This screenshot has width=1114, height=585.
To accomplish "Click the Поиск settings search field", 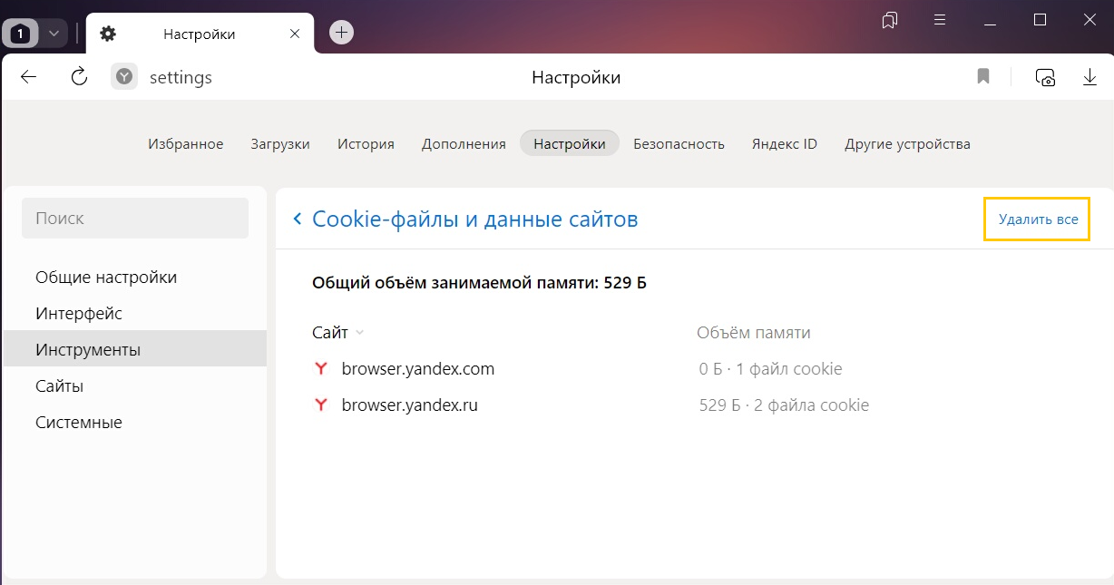I will [x=135, y=219].
